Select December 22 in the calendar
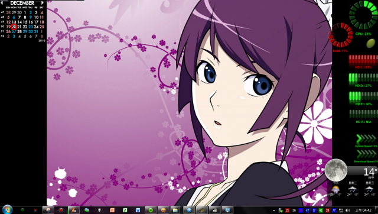 [x=25, y=27]
